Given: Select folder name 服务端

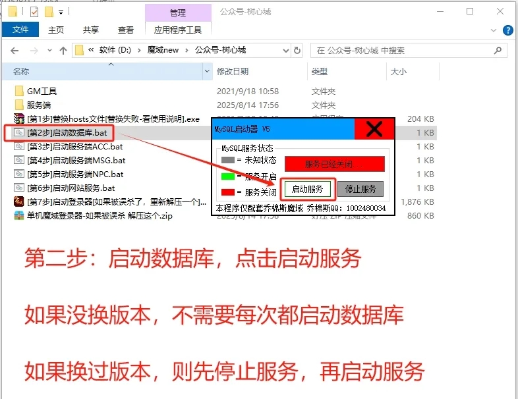Looking at the screenshot, I should tap(39, 105).
